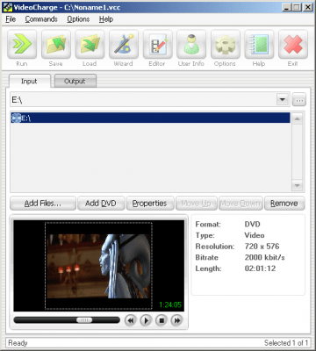Expand the E:\ path dropdown arrow
Screen dimensions: 316x351
283,99
